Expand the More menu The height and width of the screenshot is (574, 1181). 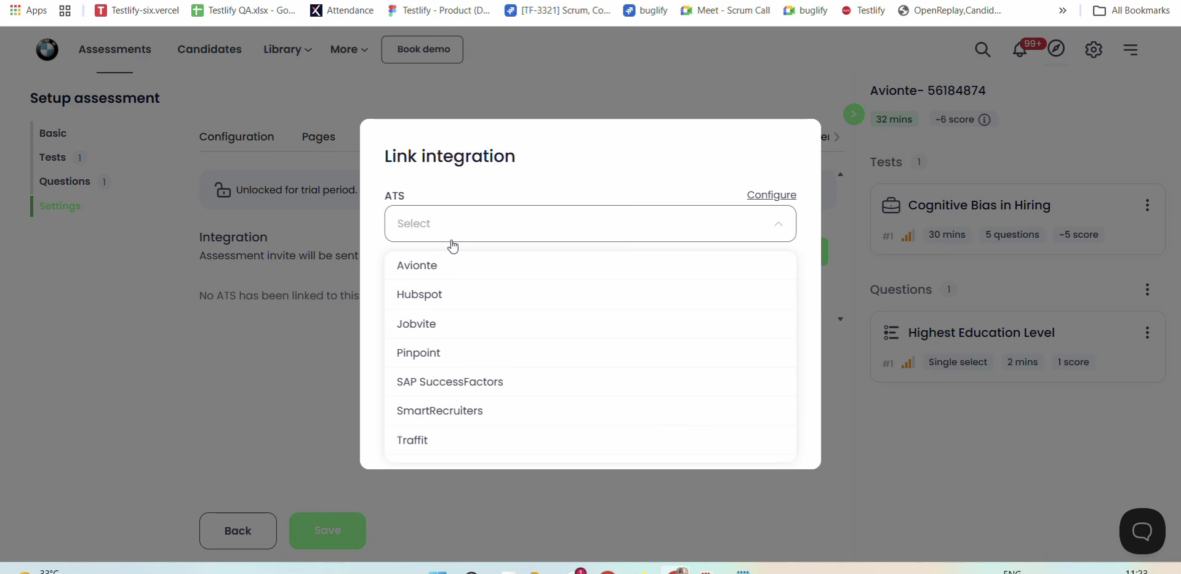(349, 49)
